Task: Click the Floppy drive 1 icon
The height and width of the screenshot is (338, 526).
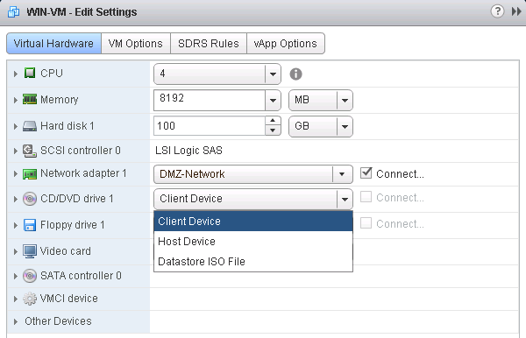Action: (x=30, y=225)
